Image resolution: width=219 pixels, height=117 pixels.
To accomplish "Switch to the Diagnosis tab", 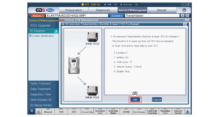I will (x=103, y=10).
